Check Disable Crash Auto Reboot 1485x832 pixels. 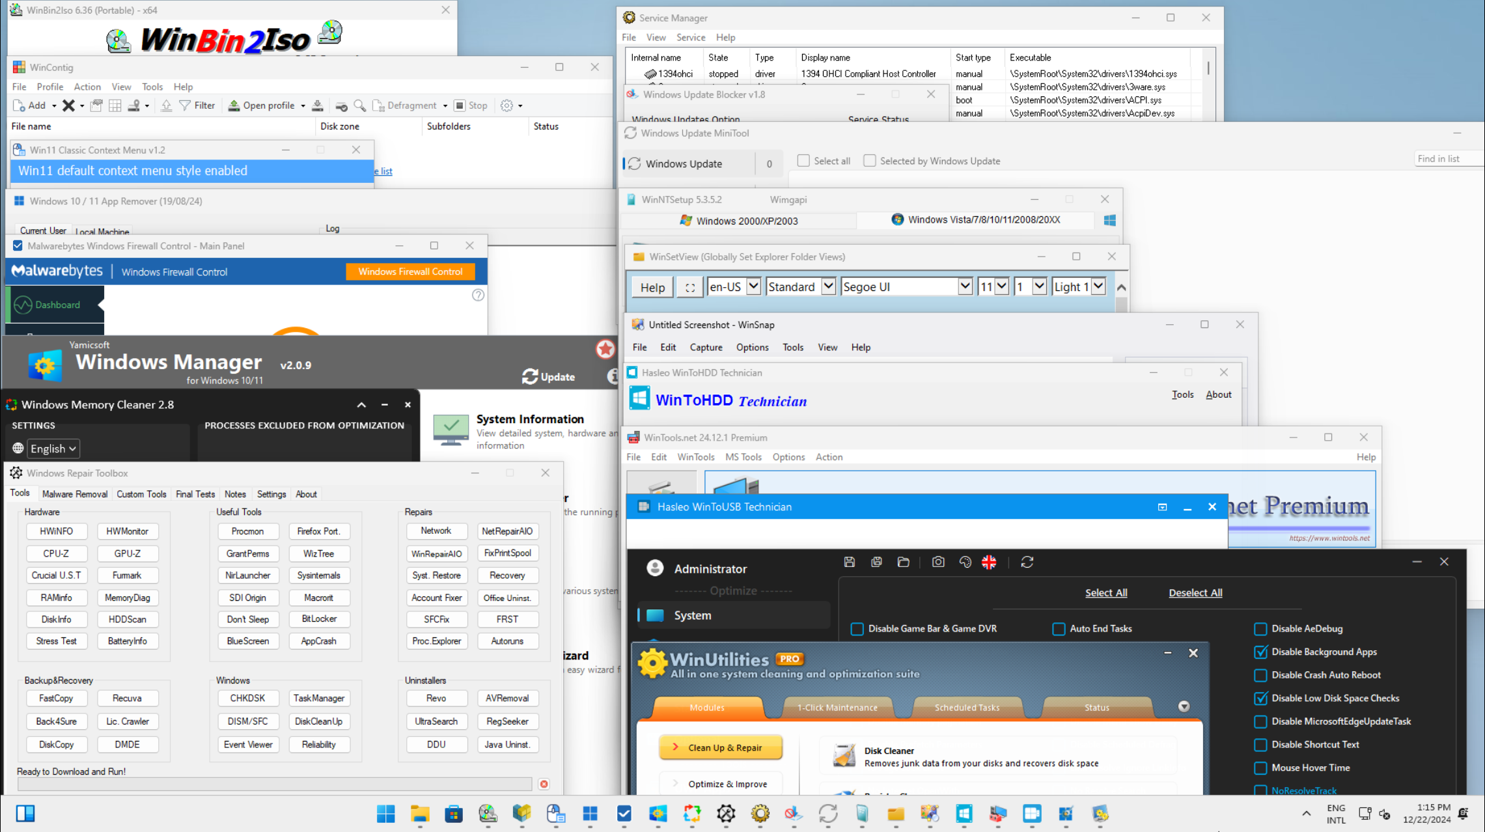[x=1260, y=675]
